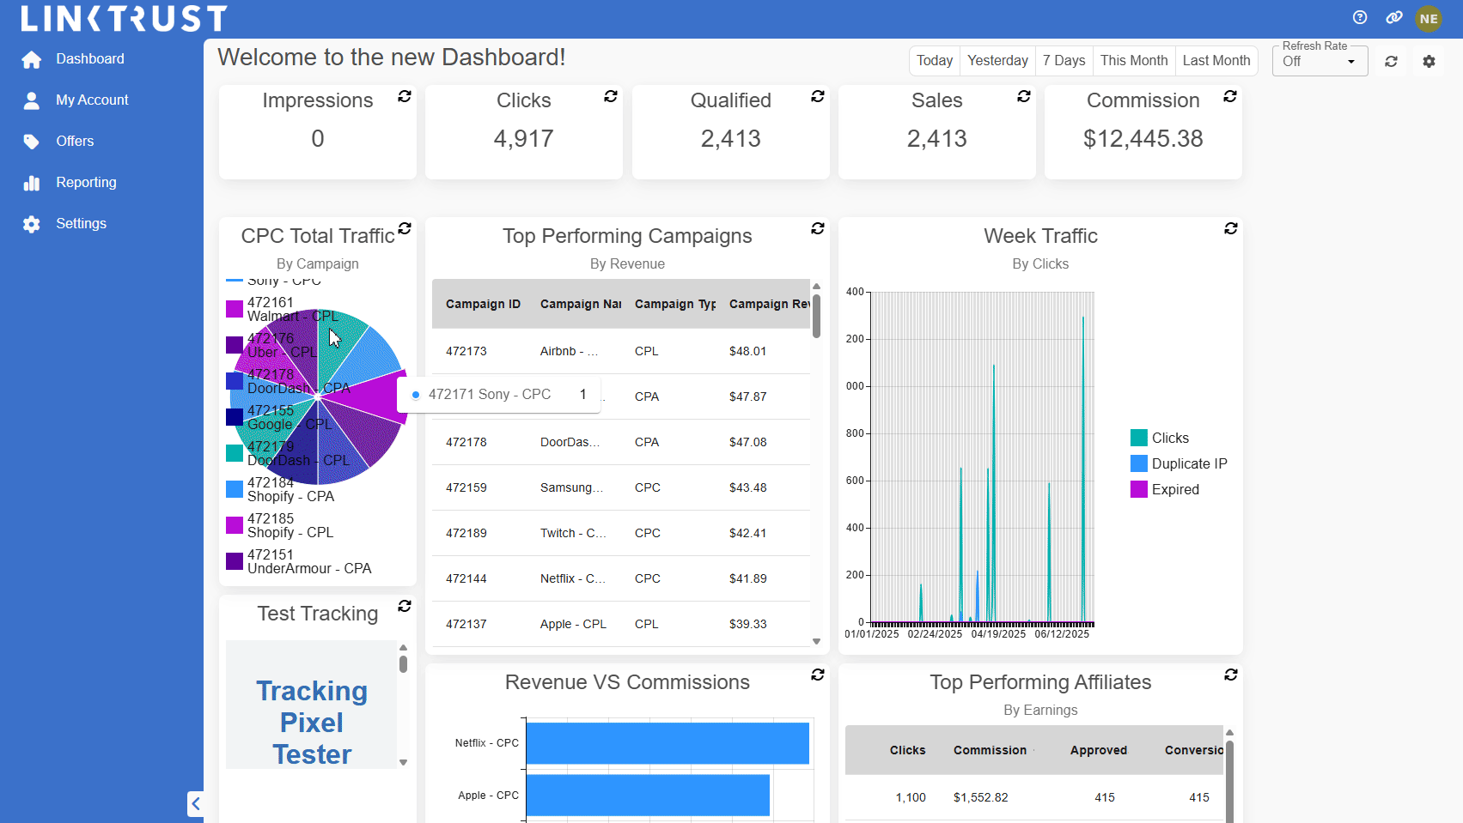Select campaign row 472137 Apple - CPL
1463x823 pixels.
coord(621,624)
